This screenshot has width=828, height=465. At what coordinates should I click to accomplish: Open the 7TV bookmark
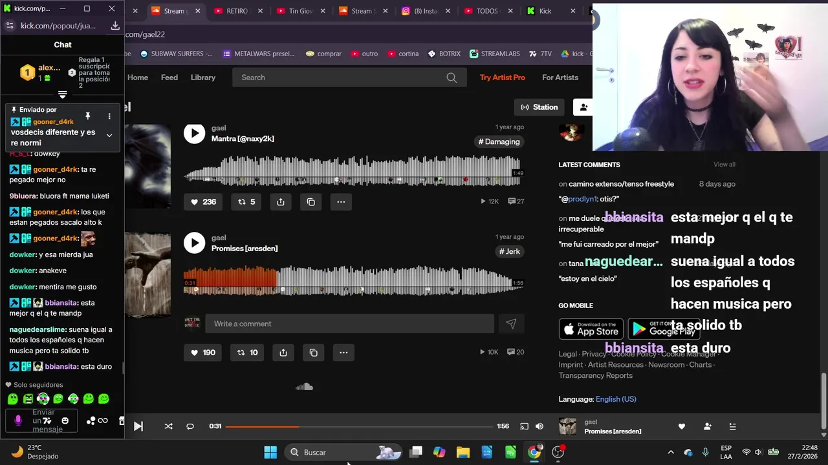[541, 54]
